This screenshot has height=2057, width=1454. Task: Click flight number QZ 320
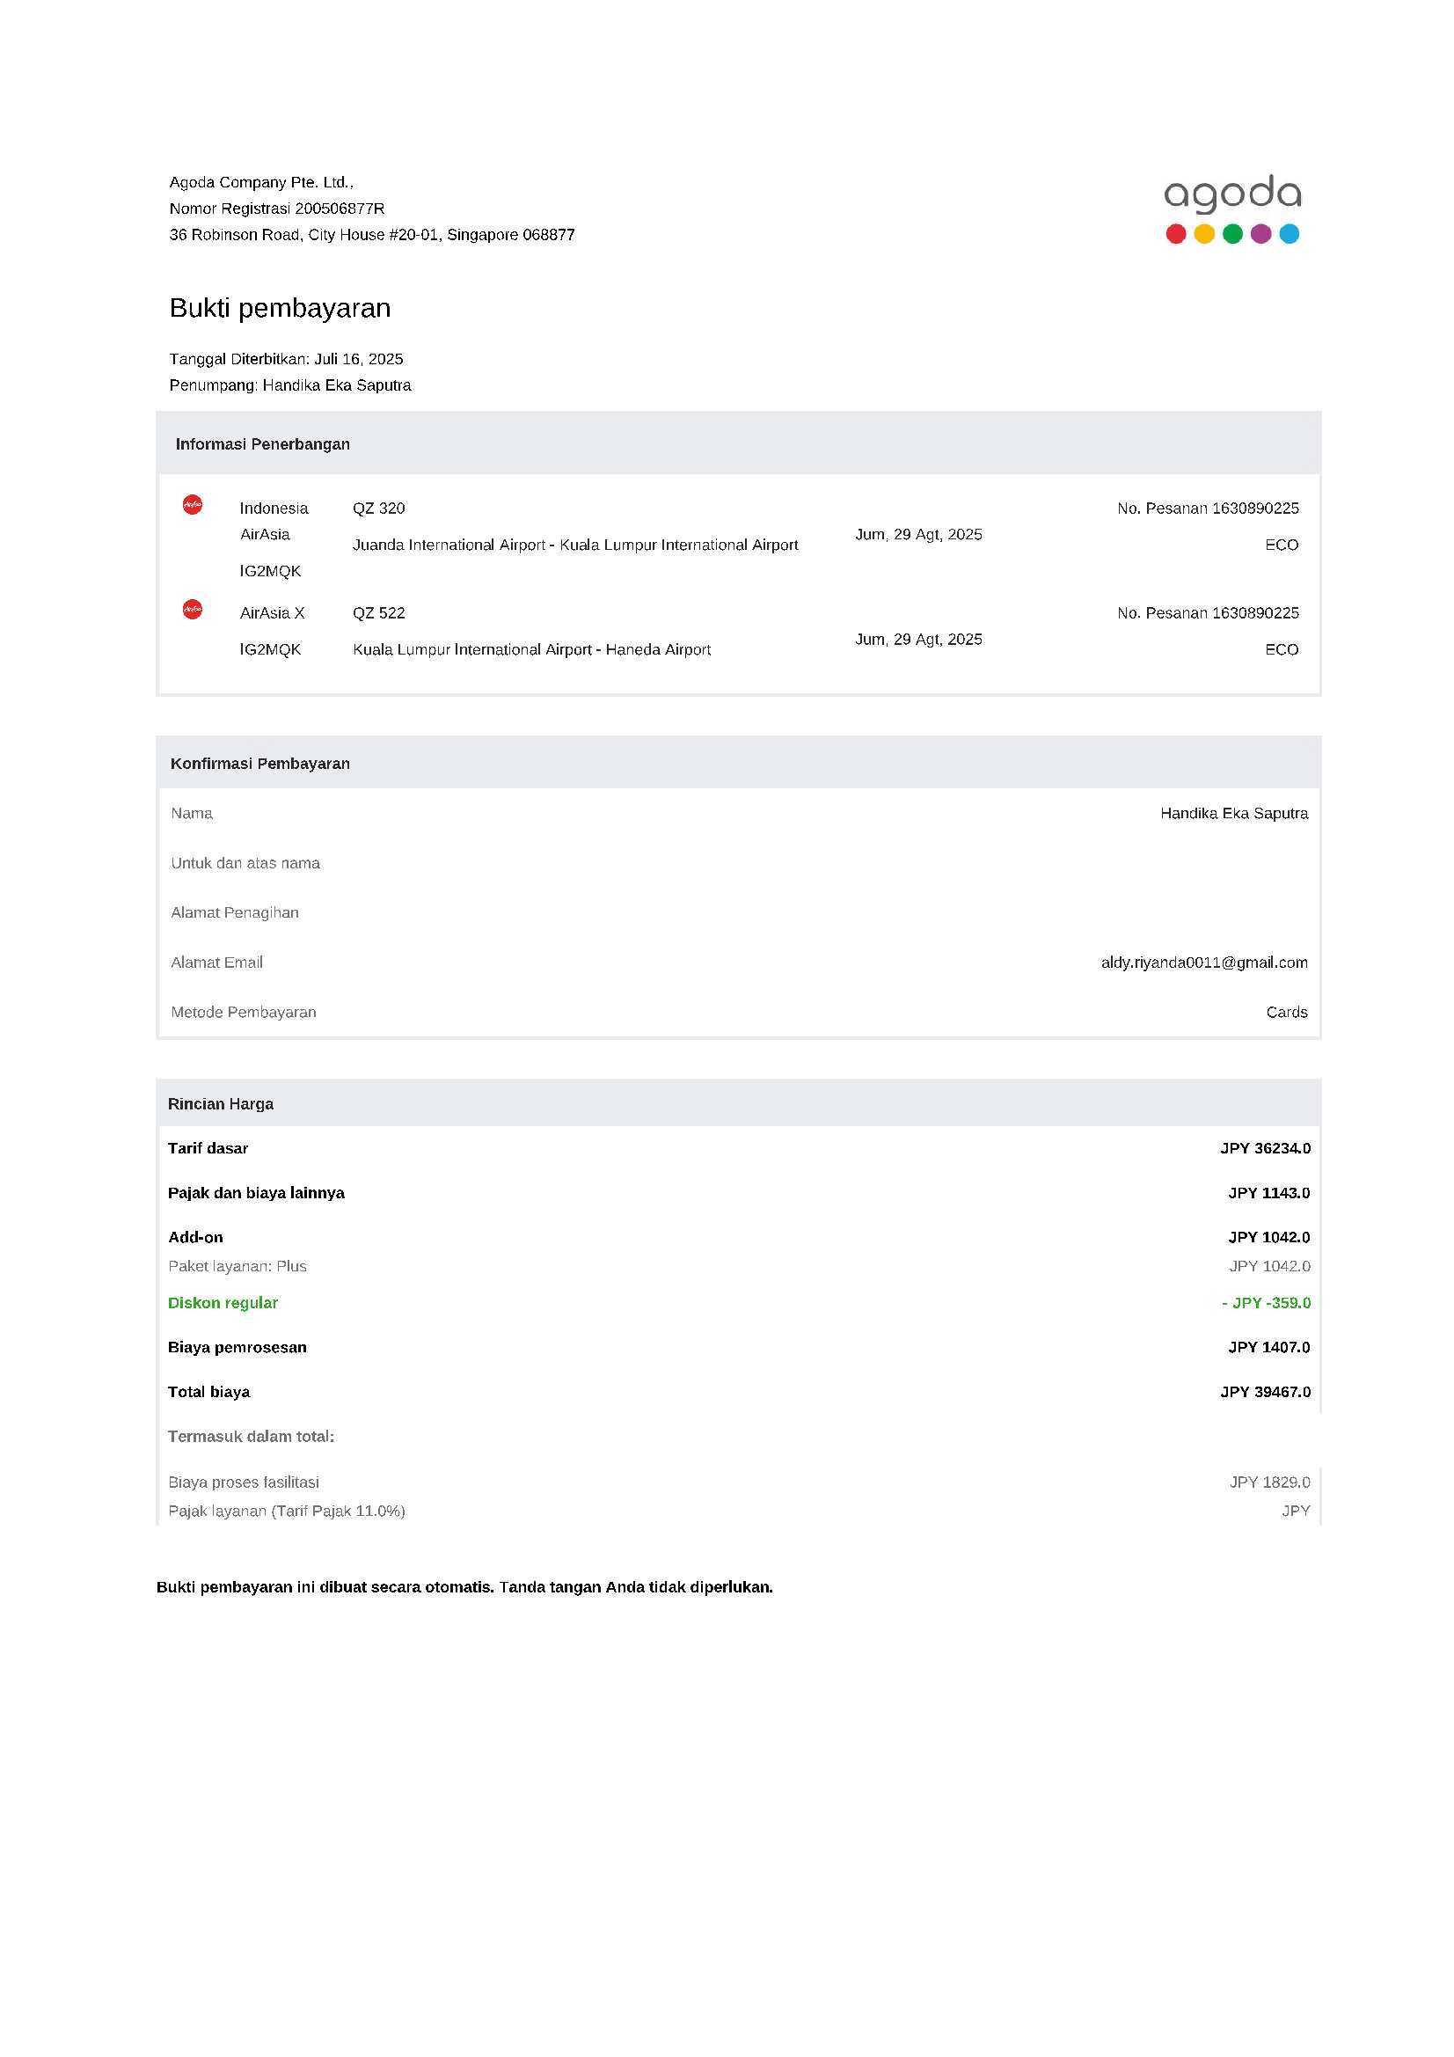pyautogui.click(x=379, y=508)
